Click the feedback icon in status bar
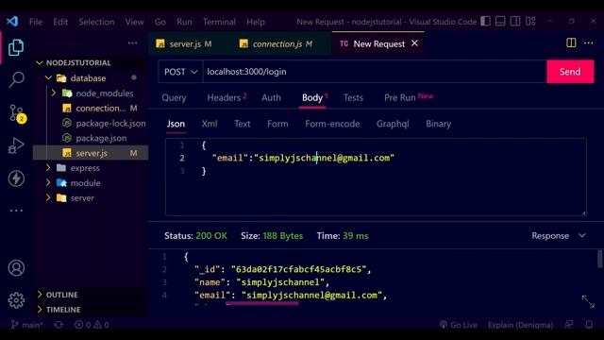604x340 pixels. click(569, 325)
